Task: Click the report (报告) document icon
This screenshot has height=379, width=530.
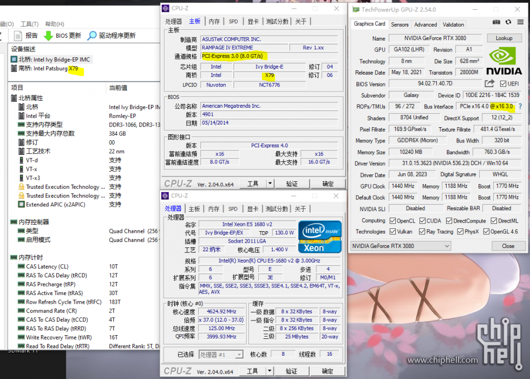Action: pos(18,36)
